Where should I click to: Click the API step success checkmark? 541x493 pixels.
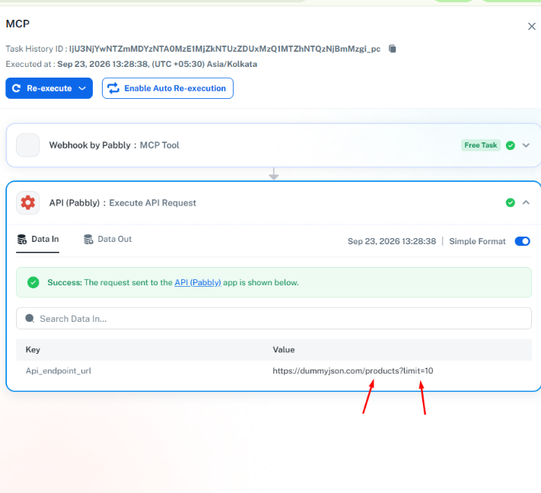point(511,203)
